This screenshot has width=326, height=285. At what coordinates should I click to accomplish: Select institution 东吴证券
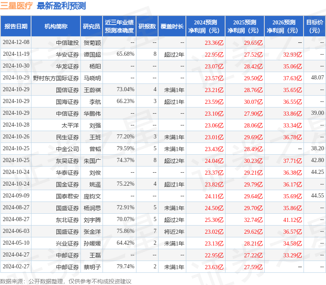(67, 161)
